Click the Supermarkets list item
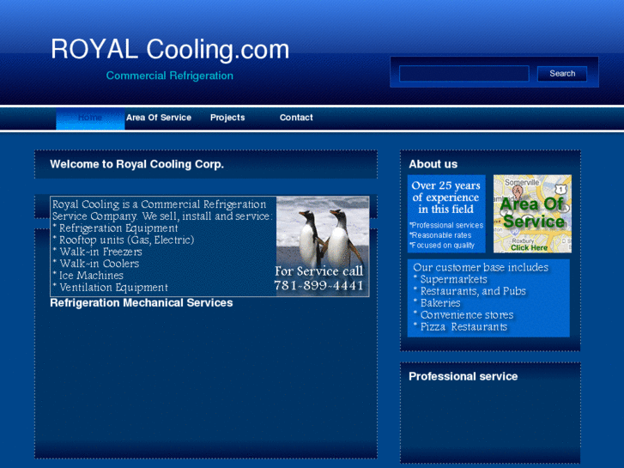Viewport: 624px width, 468px height. [x=450, y=279]
